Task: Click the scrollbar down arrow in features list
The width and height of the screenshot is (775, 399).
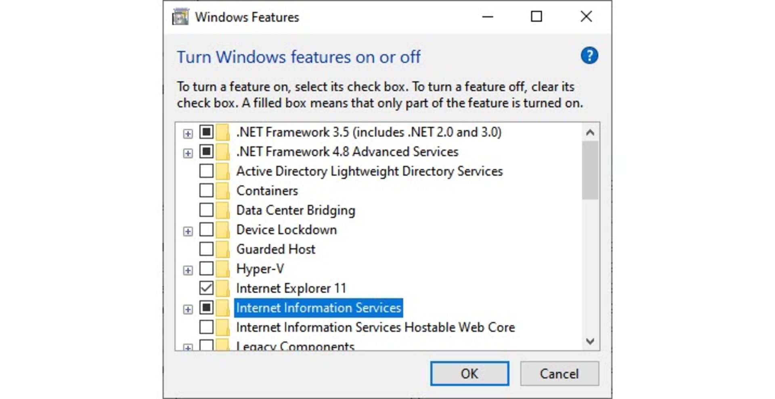Action: click(x=590, y=341)
